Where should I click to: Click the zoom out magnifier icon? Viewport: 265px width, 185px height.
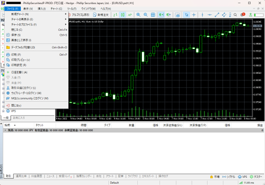(146, 15)
